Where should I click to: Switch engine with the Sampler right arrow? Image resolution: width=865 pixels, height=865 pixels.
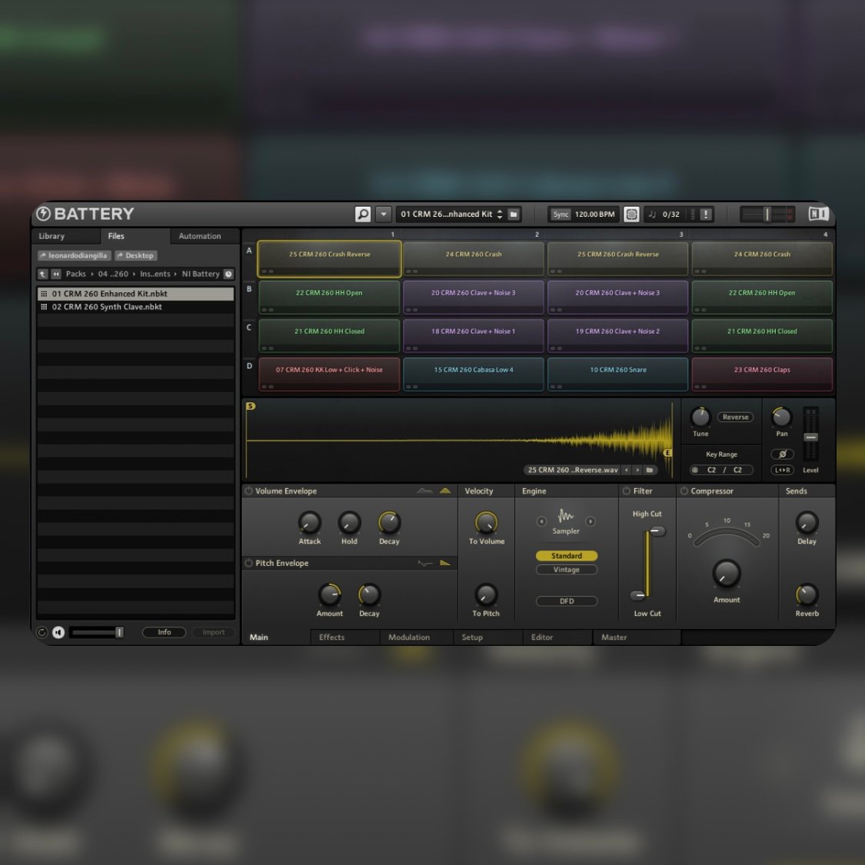pyautogui.click(x=591, y=521)
